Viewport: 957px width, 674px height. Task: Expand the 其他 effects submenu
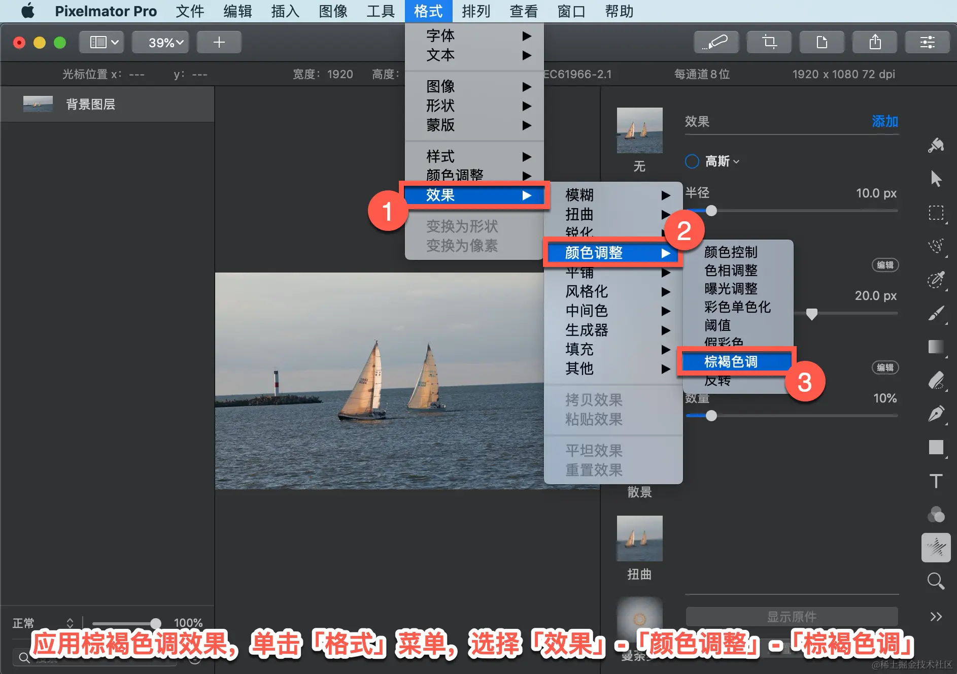coord(613,368)
